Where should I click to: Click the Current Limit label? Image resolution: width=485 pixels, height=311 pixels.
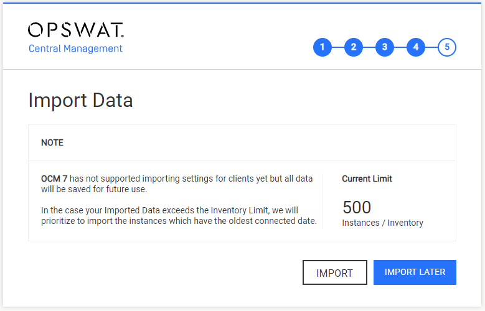(x=367, y=179)
